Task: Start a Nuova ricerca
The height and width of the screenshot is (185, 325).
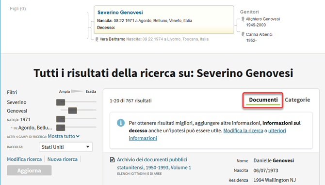Action: (x=63, y=159)
